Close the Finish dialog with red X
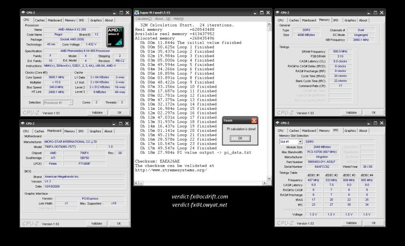The width and height of the screenshot is (405, 246). (x=254, y=120)
